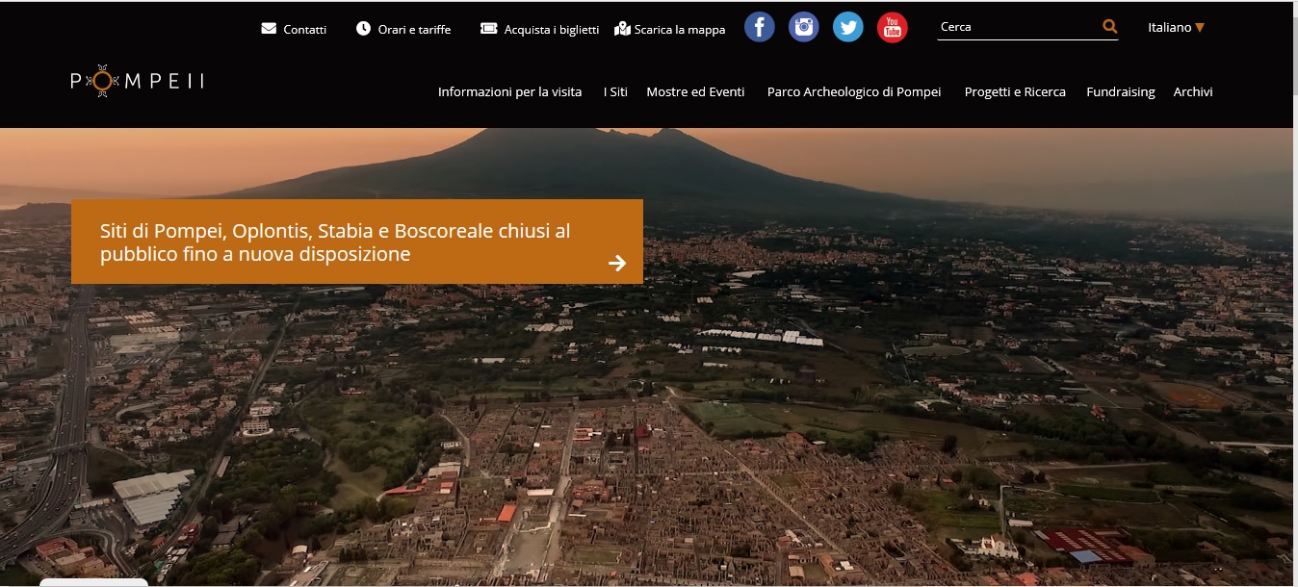The image size is (1298, 587).
Task: Select Mostre ed Eventi in navigation
Action: 695,92
